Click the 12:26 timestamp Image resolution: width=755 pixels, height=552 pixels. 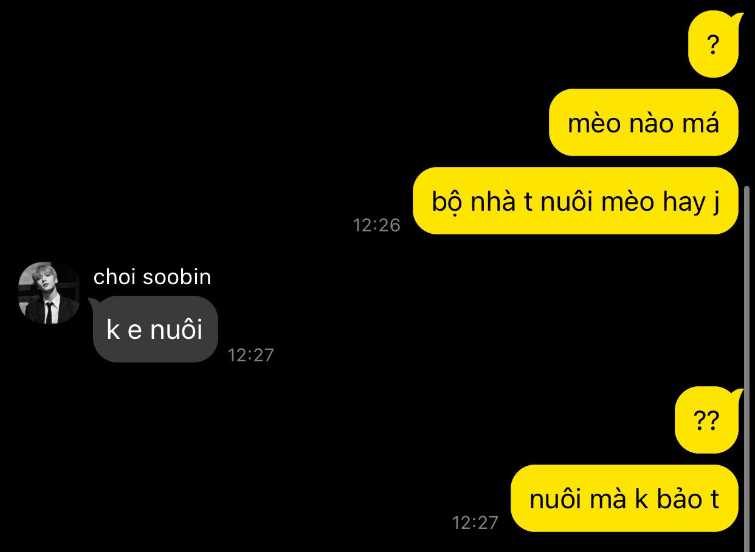[377, 225]
